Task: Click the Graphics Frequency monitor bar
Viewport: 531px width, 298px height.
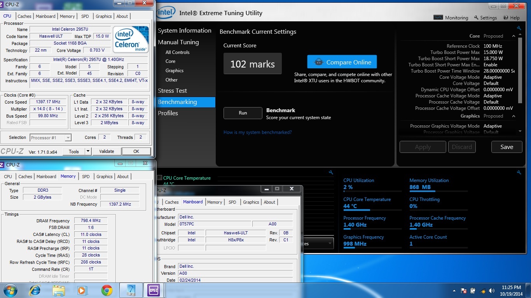Action: (x=372, y=248)
